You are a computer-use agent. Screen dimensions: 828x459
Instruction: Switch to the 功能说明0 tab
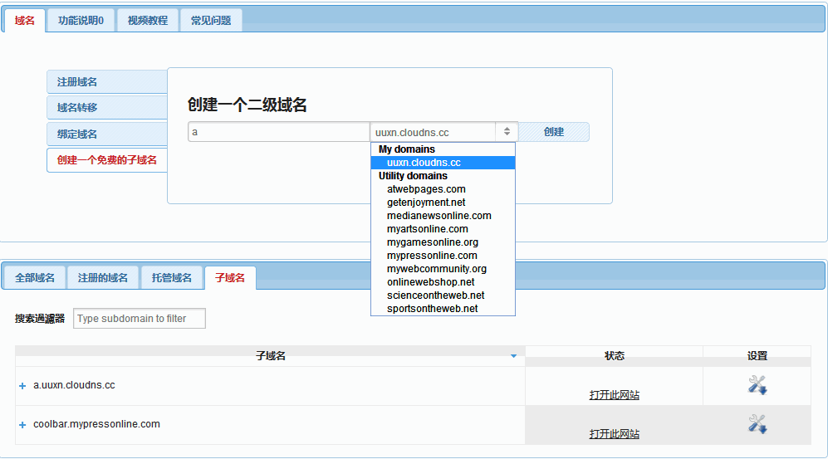(81, 21)
